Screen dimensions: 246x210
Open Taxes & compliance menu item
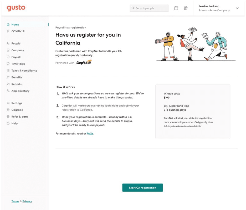[x=24, y=71]
